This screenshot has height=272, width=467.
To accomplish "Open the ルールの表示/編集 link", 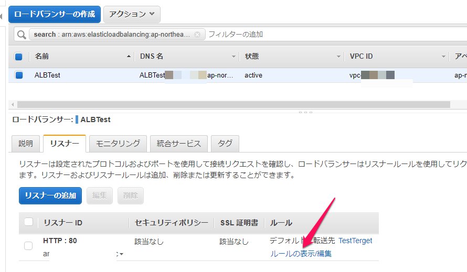I will coord(301,254).
